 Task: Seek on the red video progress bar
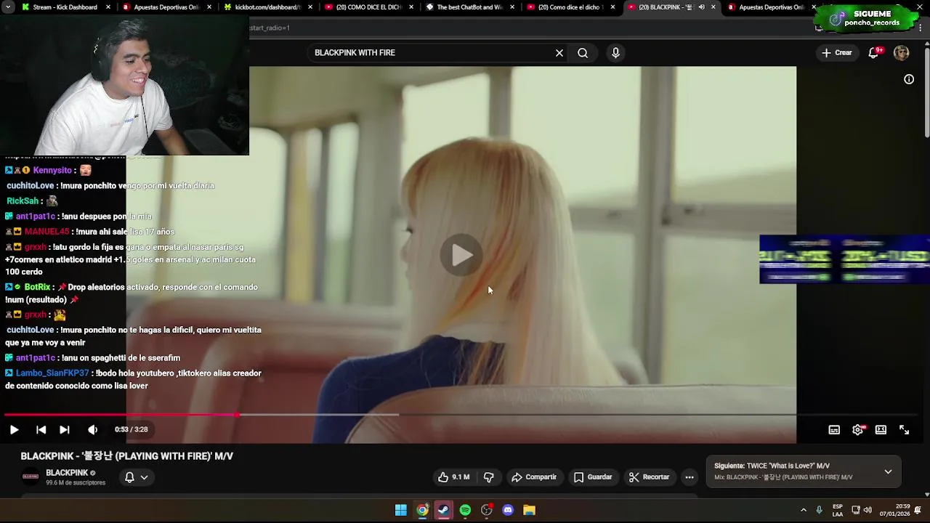tap(121, 415)
